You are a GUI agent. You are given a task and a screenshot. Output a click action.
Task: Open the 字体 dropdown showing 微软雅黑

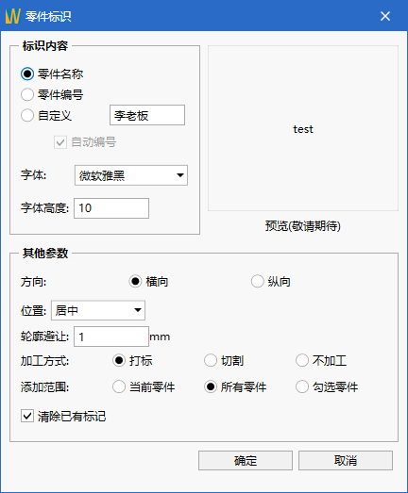(131, 175)
